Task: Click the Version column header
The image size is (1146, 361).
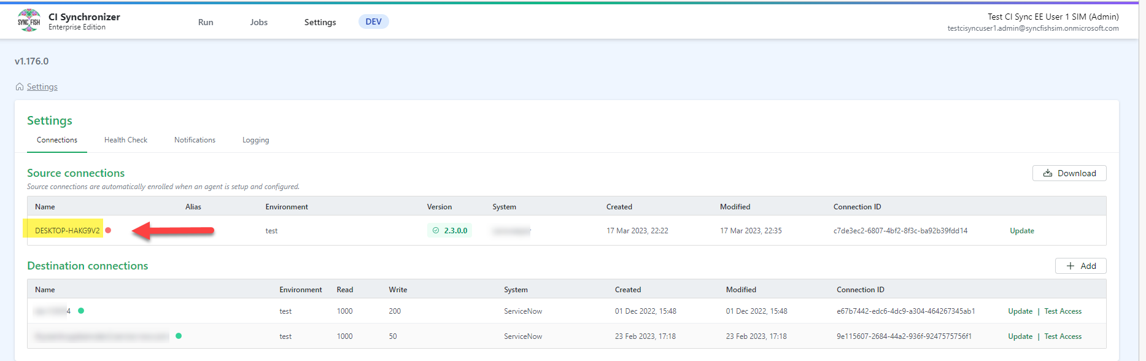Action: (439, 207)
